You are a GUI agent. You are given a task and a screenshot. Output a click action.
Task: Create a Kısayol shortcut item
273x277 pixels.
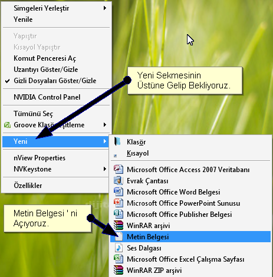pos(137,153)
